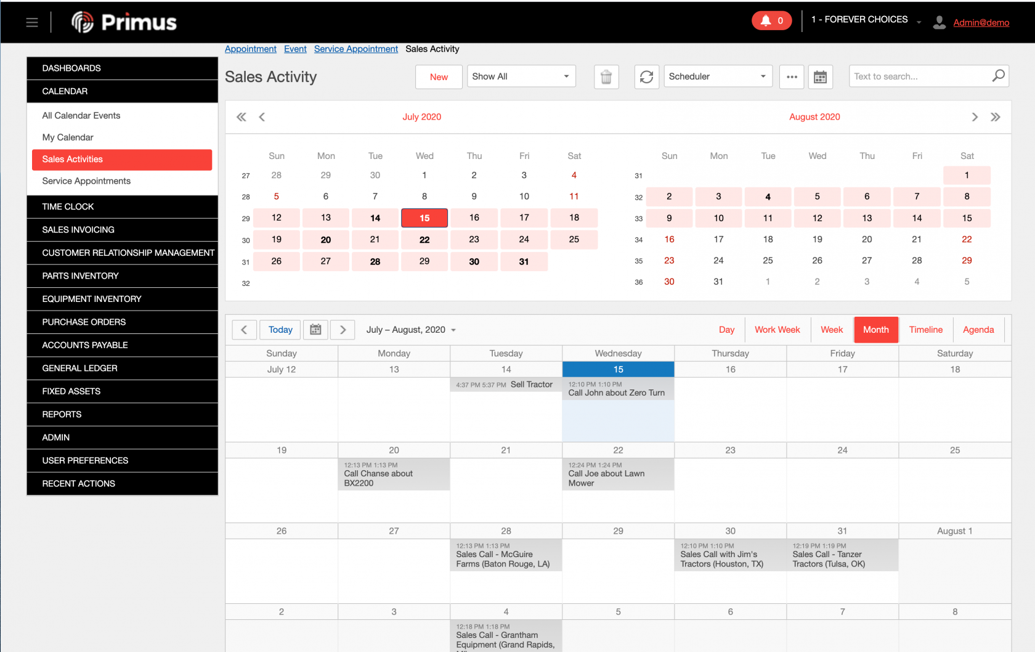1035x652 pixels.
Task: Collapse the CALENDAR menu section
Action: [123, 91]
